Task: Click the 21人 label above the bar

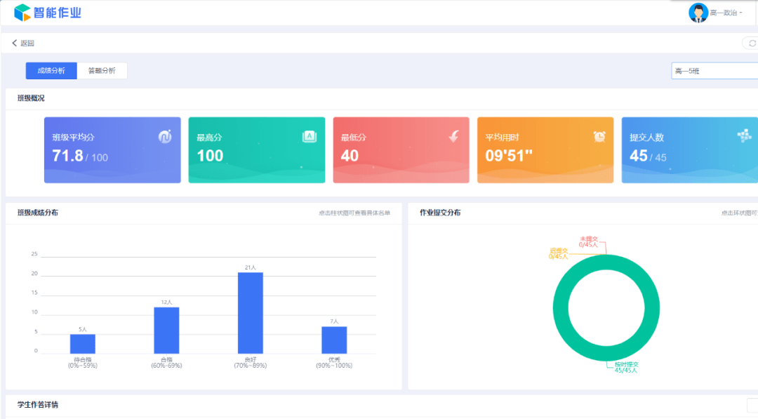Action: 251,267
